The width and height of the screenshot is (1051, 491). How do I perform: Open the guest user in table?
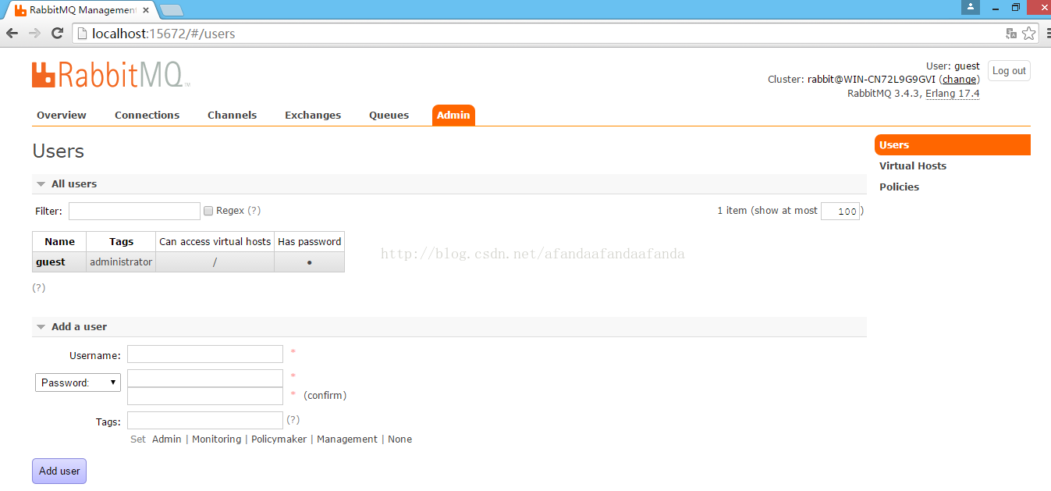[51, 262]
